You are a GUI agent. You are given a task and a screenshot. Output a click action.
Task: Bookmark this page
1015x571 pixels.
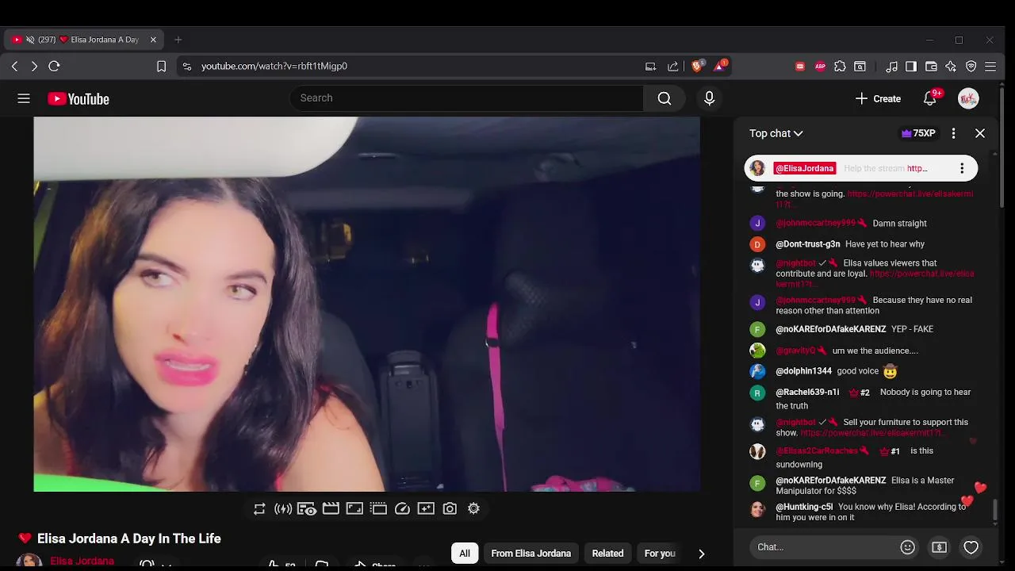(161, 67)
